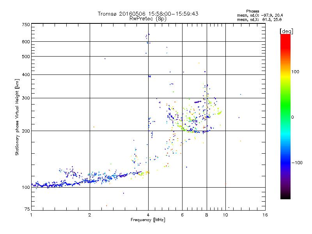This screenshot has width=312, height=234.
Task: Click the 6 x-axis tick label
Action: tap(182, 215)
